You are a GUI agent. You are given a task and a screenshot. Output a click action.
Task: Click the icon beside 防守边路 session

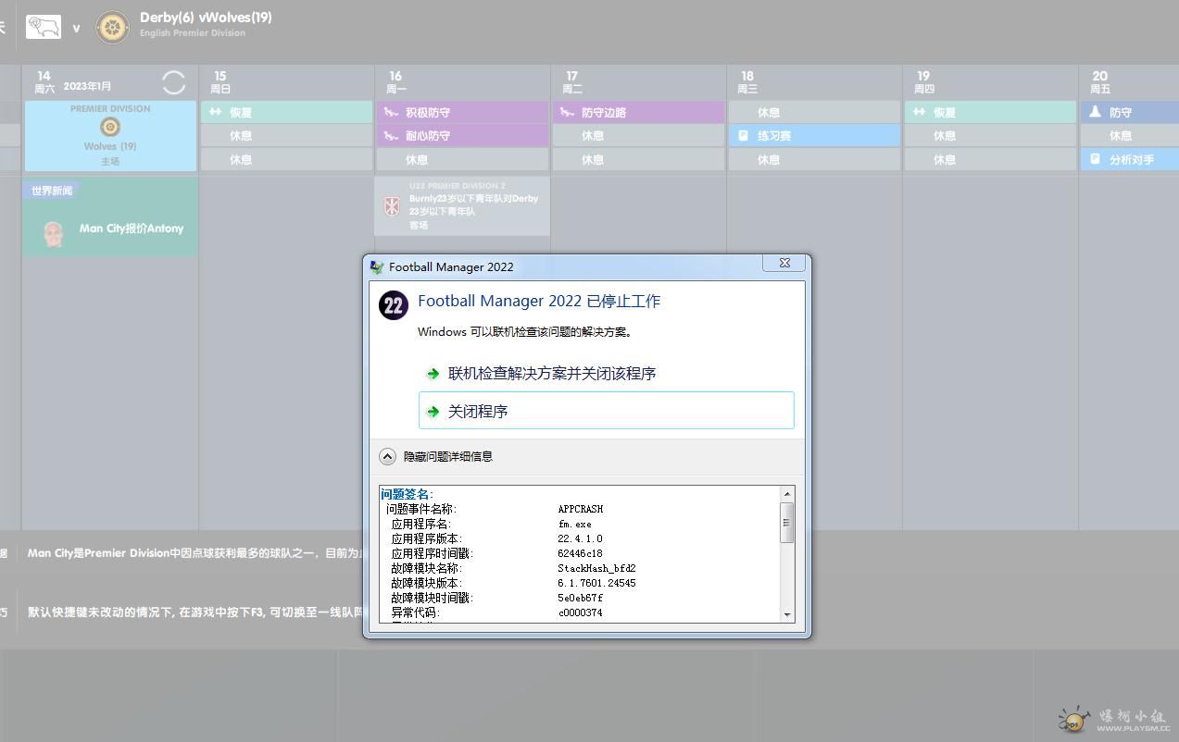click(567, 112)
